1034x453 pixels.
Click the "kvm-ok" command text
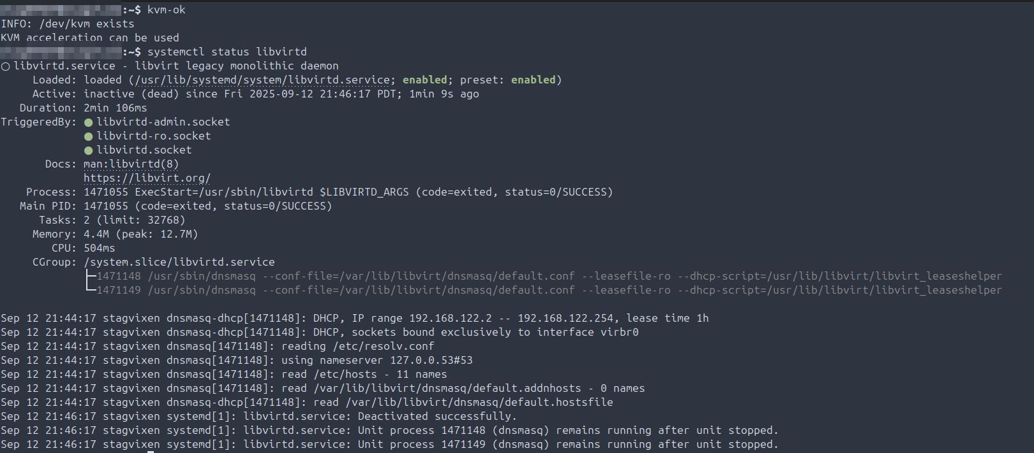tap(166, 10)
